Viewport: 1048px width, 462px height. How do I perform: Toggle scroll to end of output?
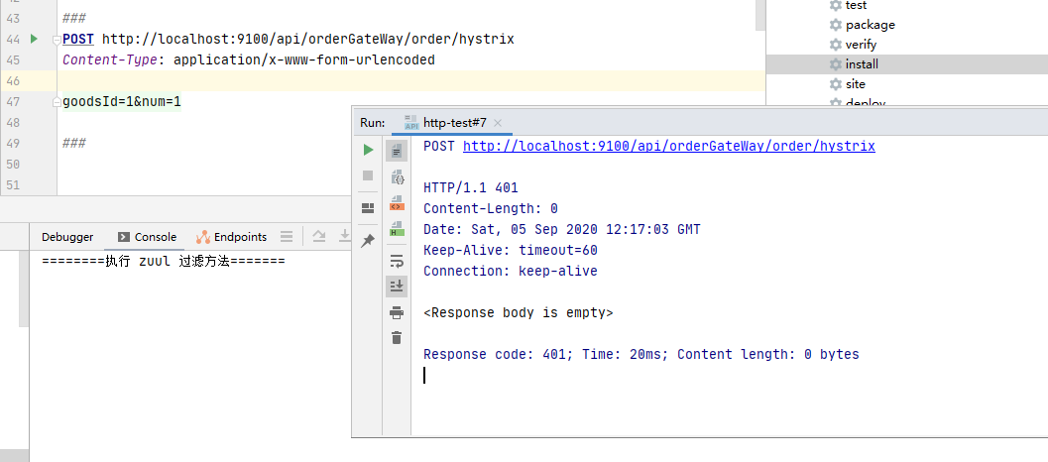[397, 287]
